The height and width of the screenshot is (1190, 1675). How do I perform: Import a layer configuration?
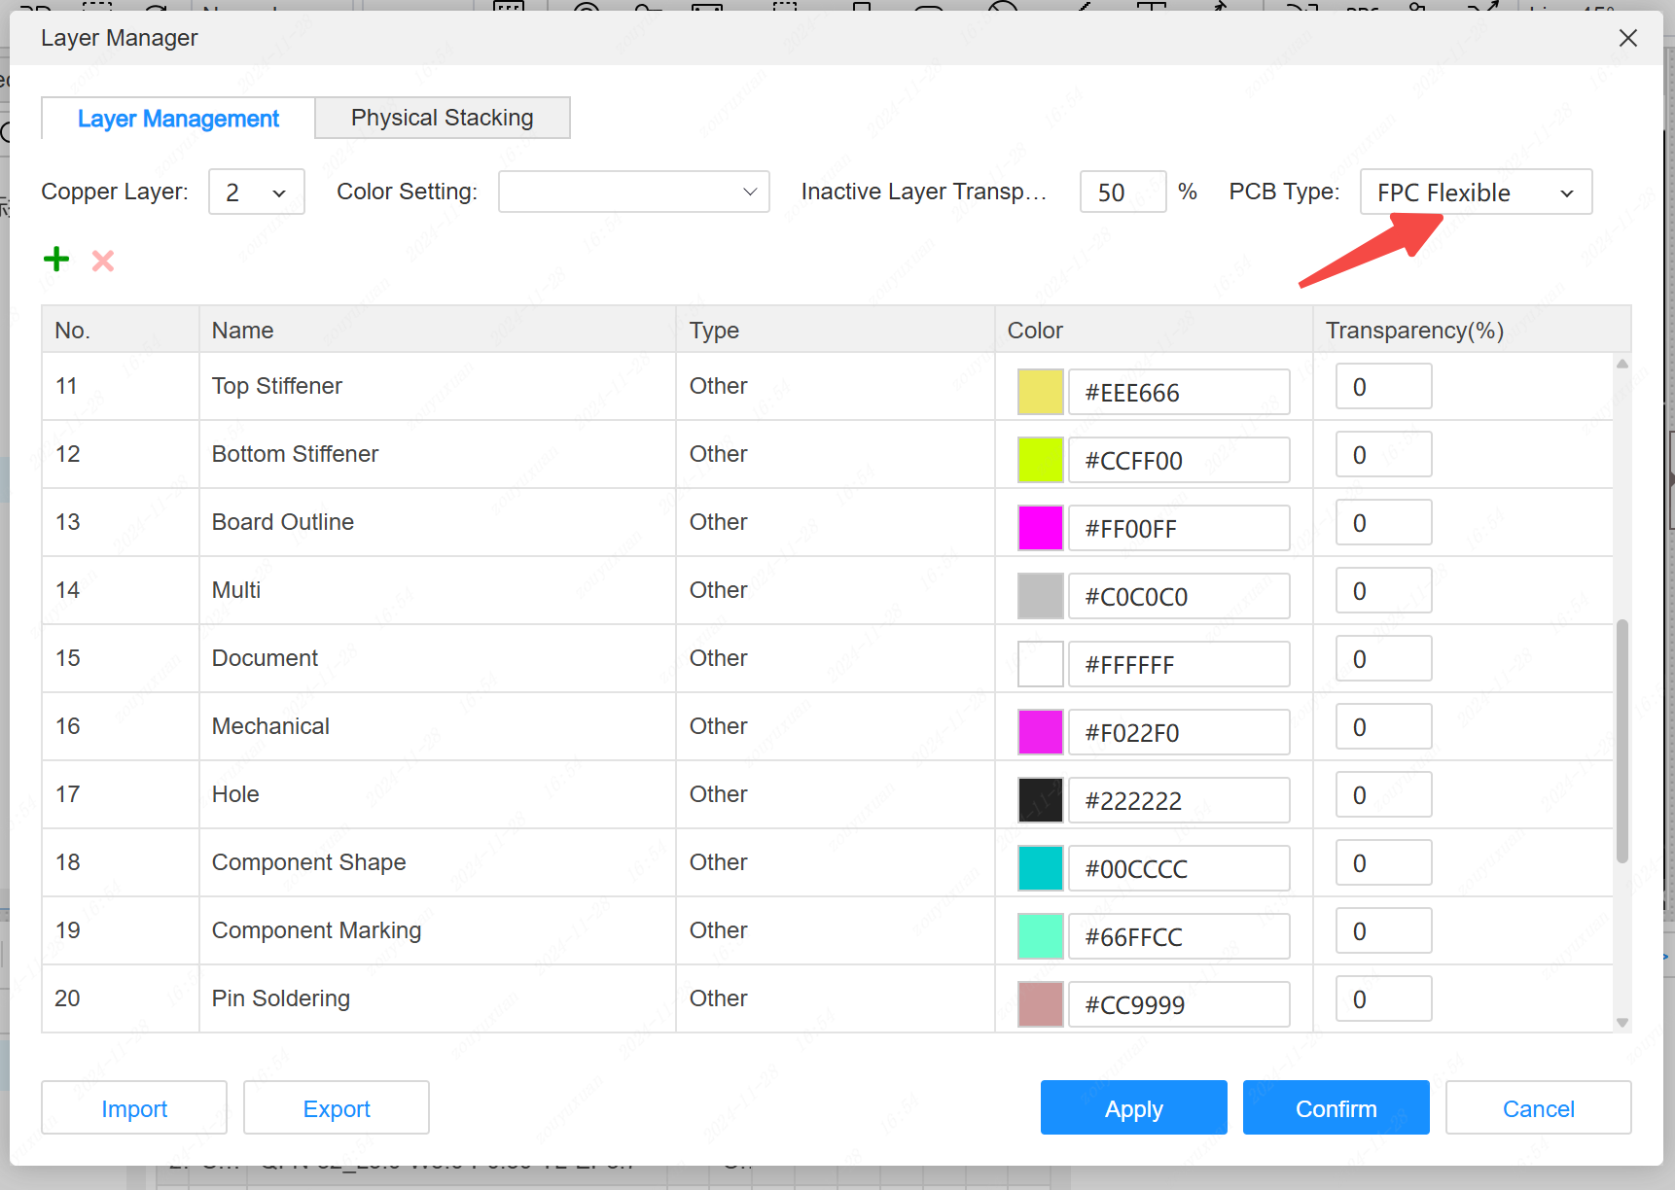134,1108
